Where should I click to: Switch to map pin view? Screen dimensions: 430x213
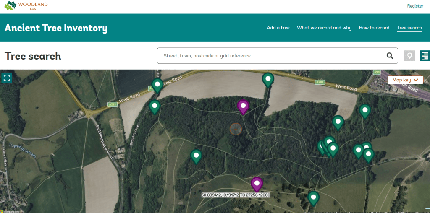coord(409,56)
